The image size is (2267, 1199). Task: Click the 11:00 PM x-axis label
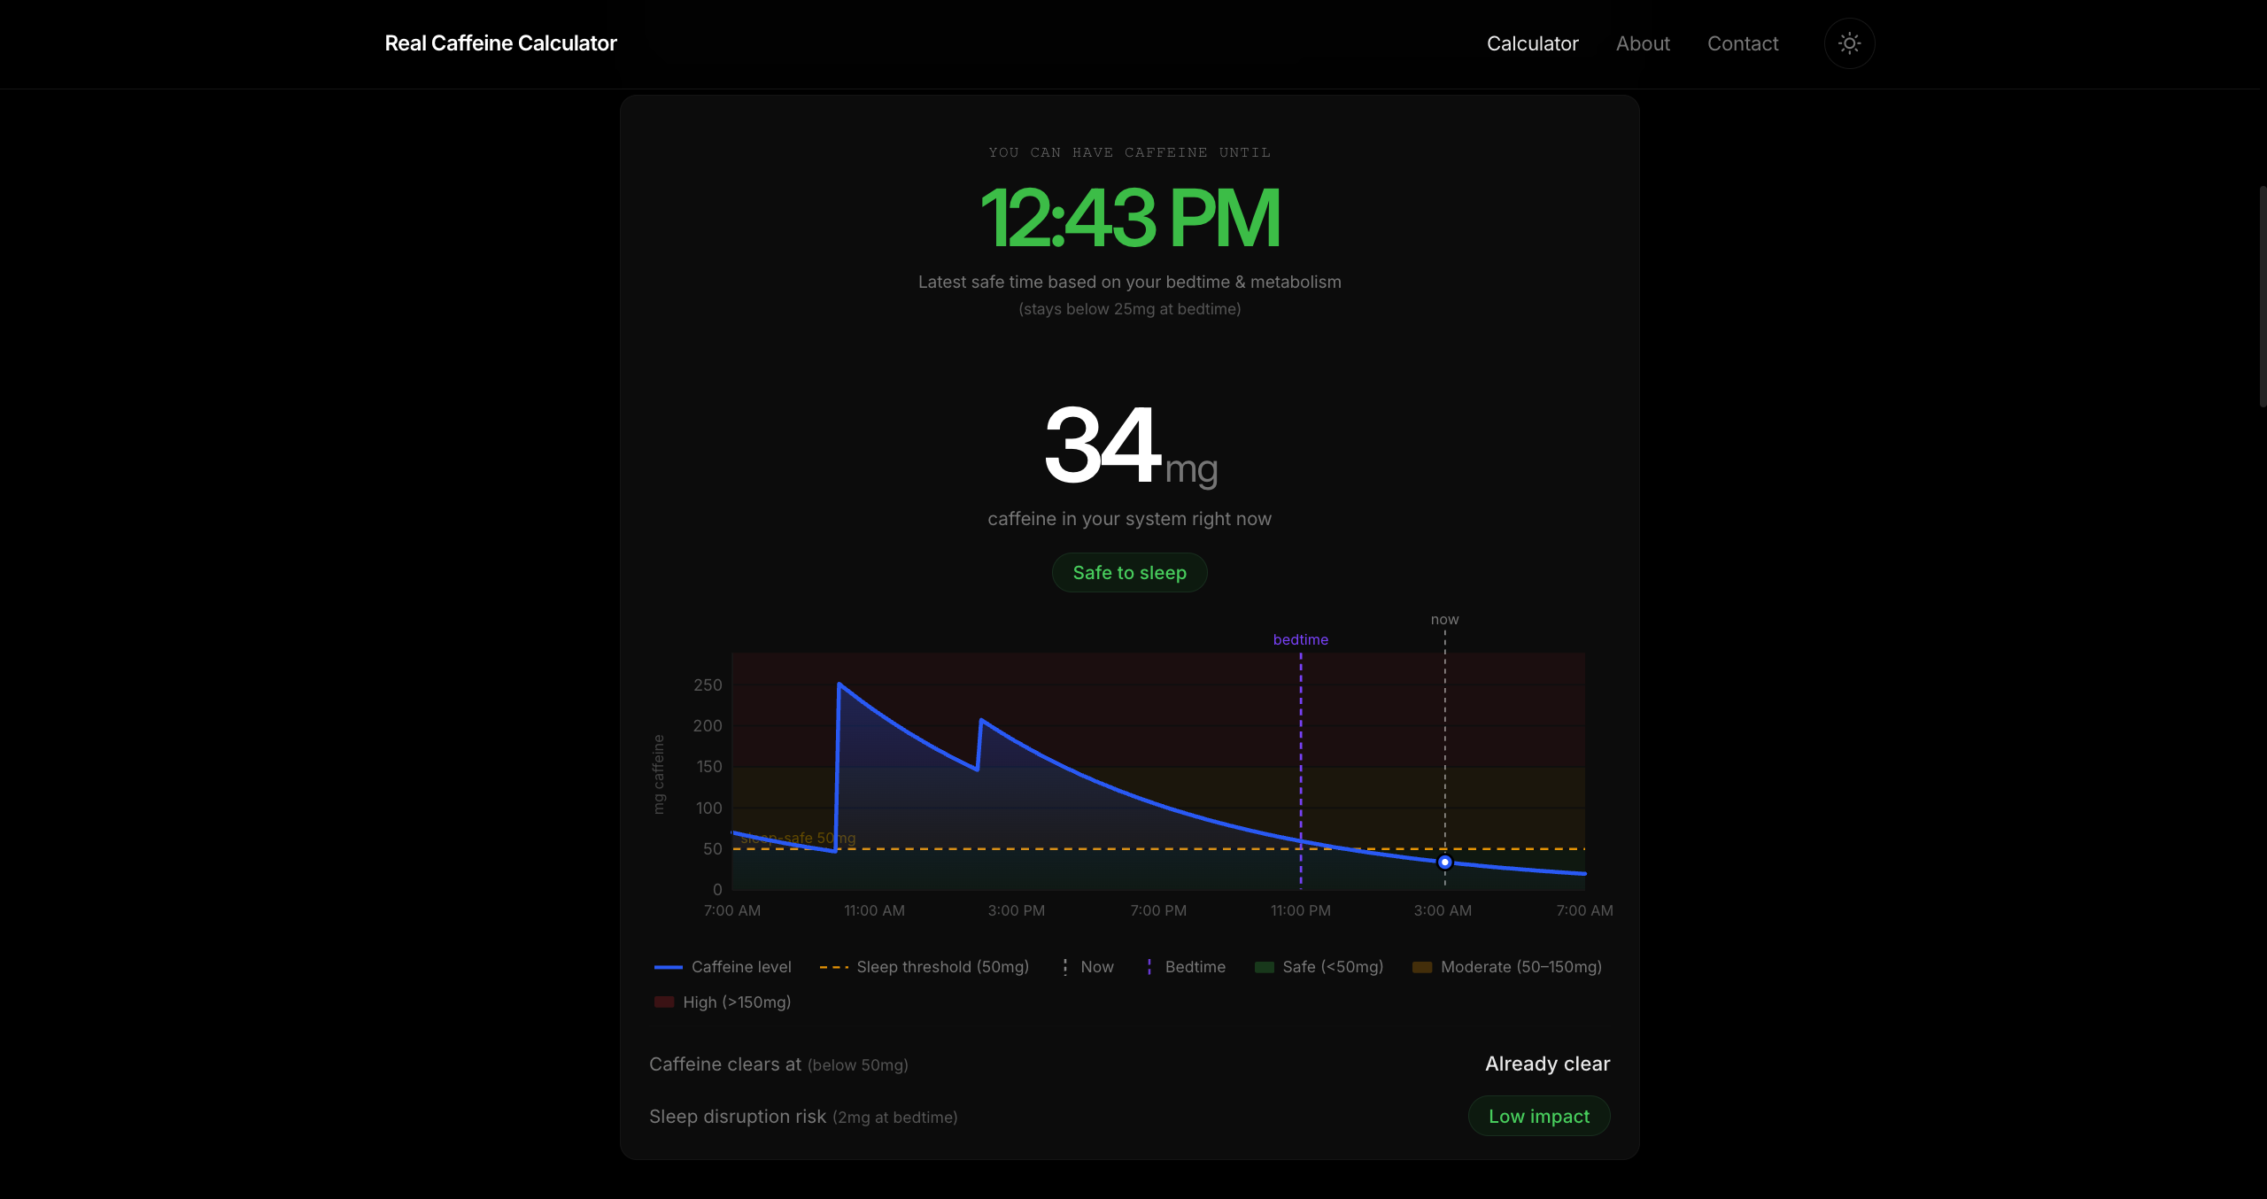(x=1300, y=910)
